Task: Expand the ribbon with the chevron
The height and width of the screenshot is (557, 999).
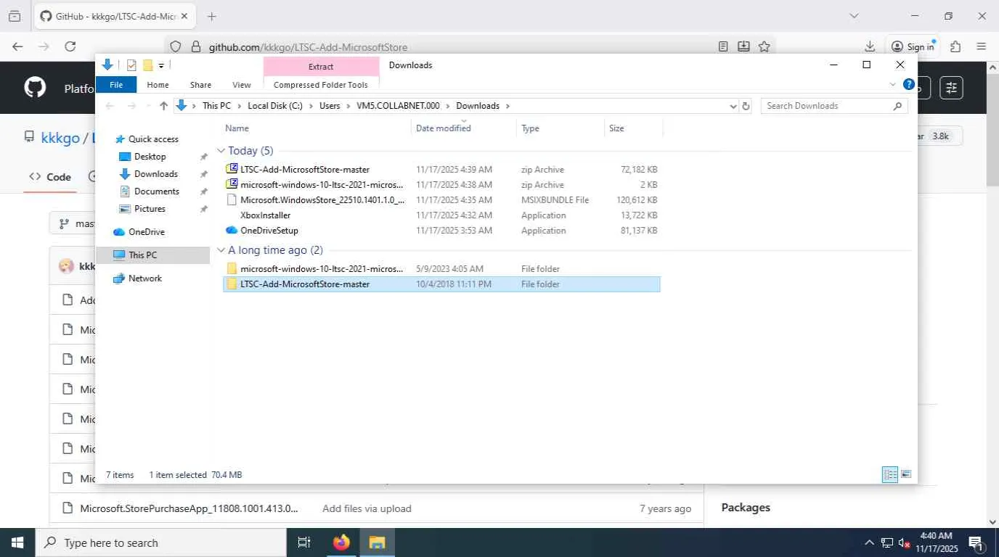Action: 893,84
